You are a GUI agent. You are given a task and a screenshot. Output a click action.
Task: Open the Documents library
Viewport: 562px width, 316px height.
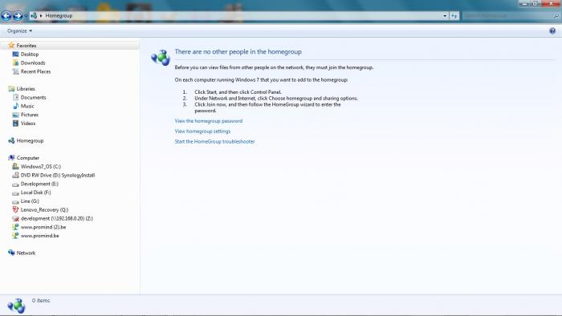(x=34, y=97)
